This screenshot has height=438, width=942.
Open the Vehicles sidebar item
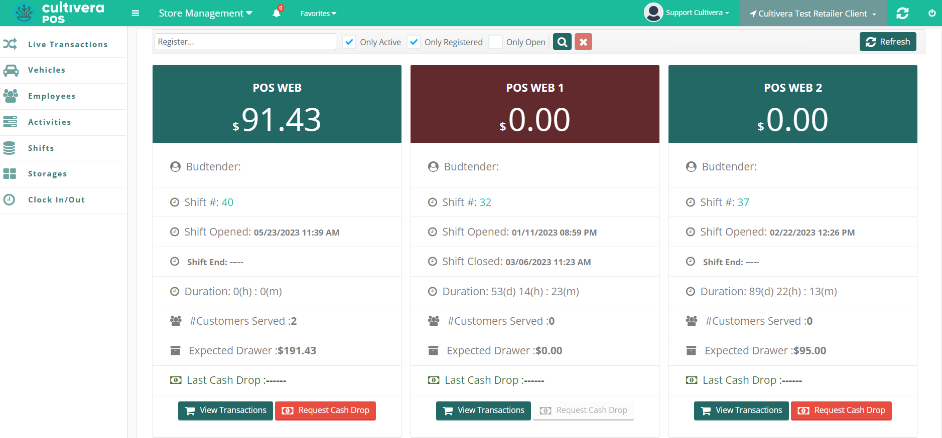pyautogui.click(x=47, y=70)
